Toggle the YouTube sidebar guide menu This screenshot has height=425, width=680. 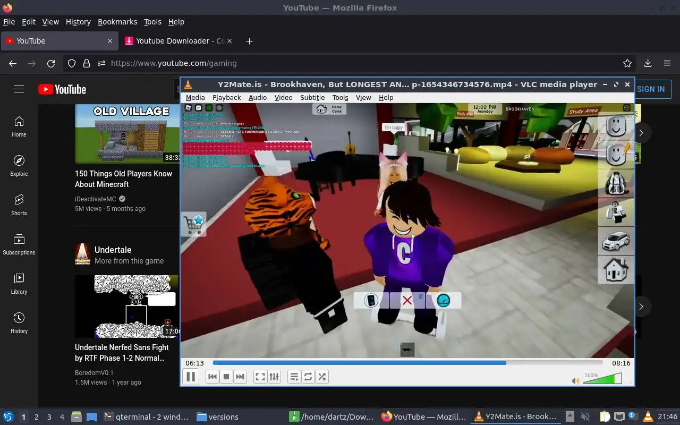pos(19,89)
